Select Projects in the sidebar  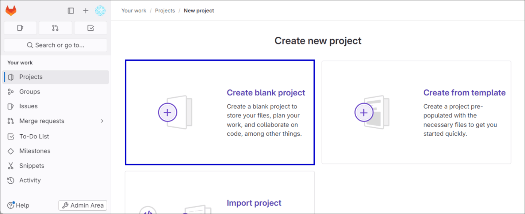pos(55,77)
